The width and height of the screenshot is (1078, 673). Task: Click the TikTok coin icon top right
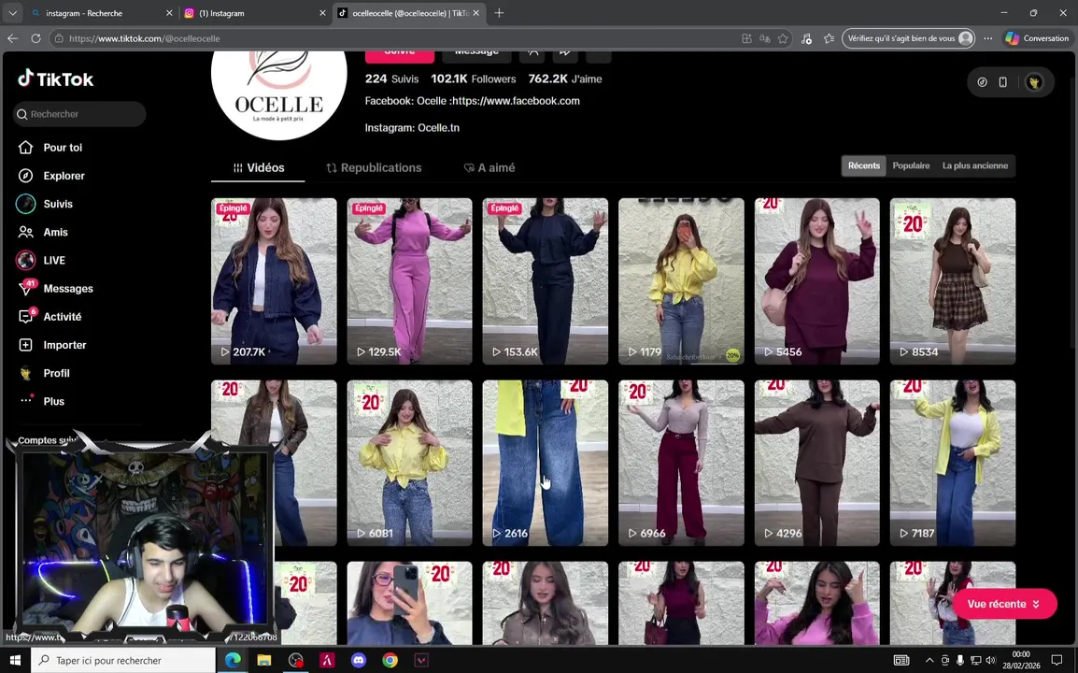[x=982, y=82]
